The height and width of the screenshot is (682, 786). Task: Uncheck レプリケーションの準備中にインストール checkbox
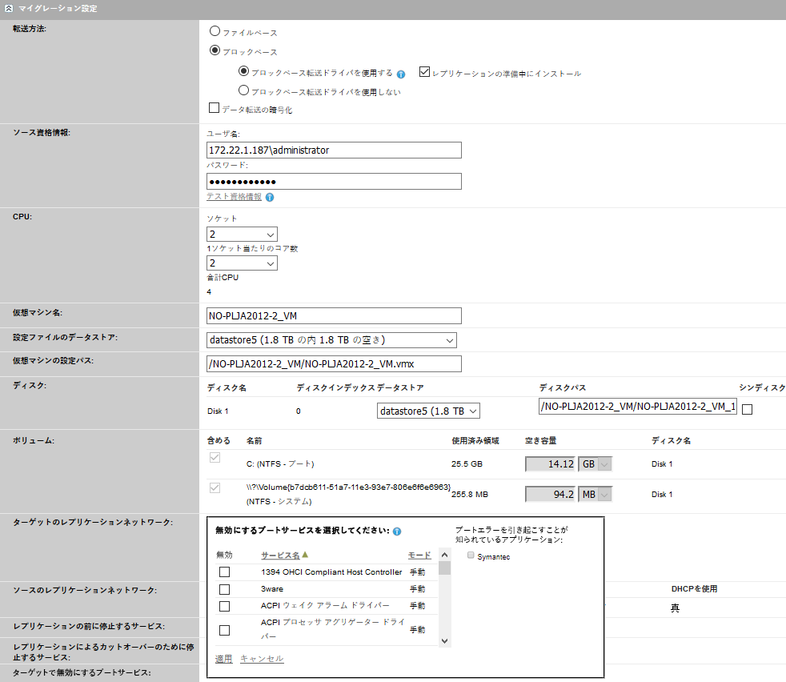pos(425,72)
